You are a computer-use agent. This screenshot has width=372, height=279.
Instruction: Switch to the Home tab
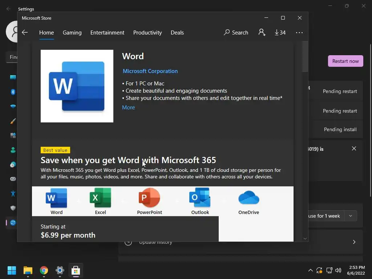(x=46, y=32)
